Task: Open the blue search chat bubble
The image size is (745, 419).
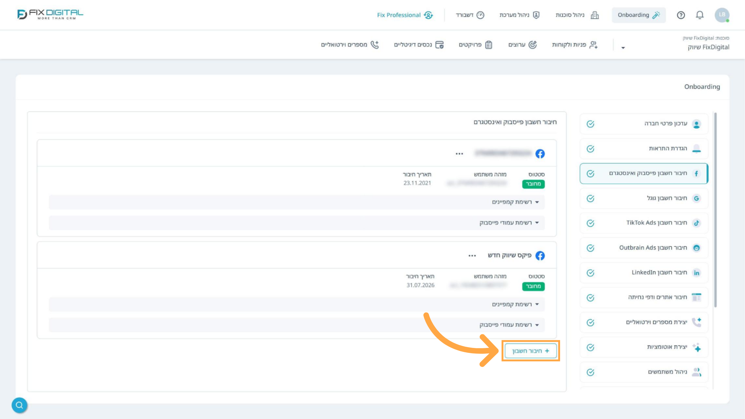Action: pos(19,405)
